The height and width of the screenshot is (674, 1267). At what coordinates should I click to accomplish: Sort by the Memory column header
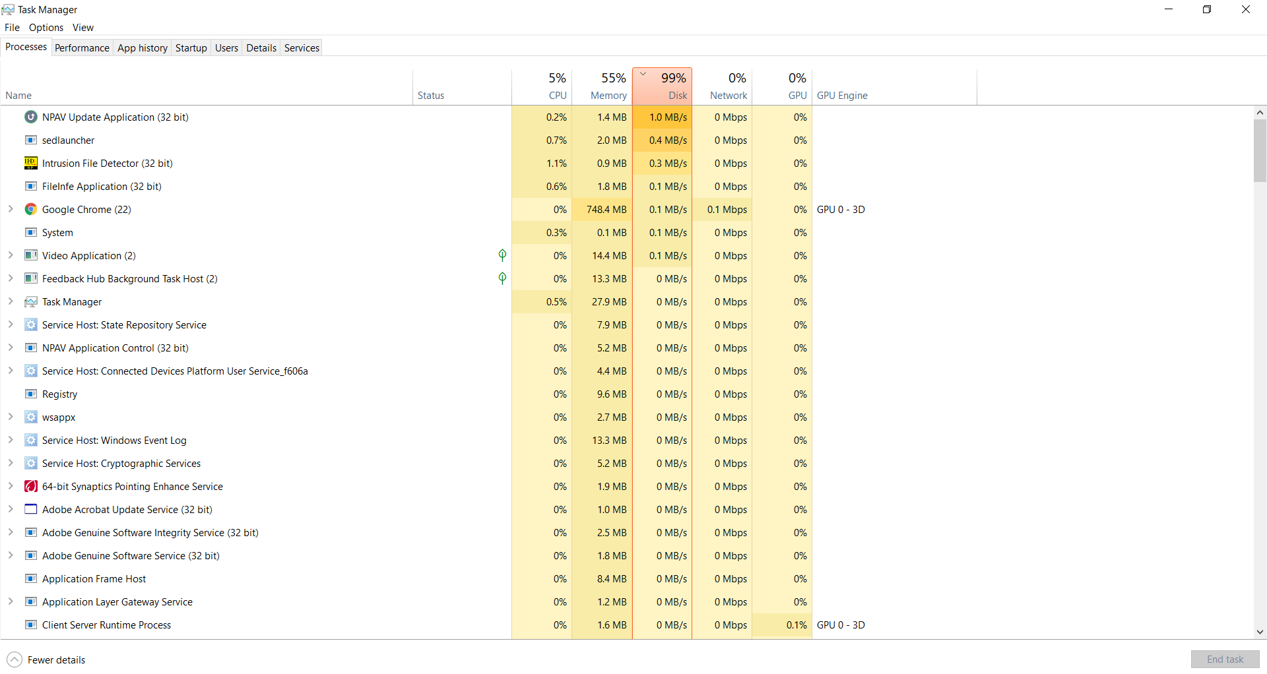602,86
